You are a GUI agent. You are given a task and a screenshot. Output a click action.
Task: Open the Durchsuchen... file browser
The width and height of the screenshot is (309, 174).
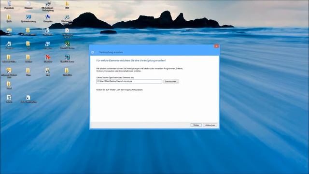tap(171, 82)
